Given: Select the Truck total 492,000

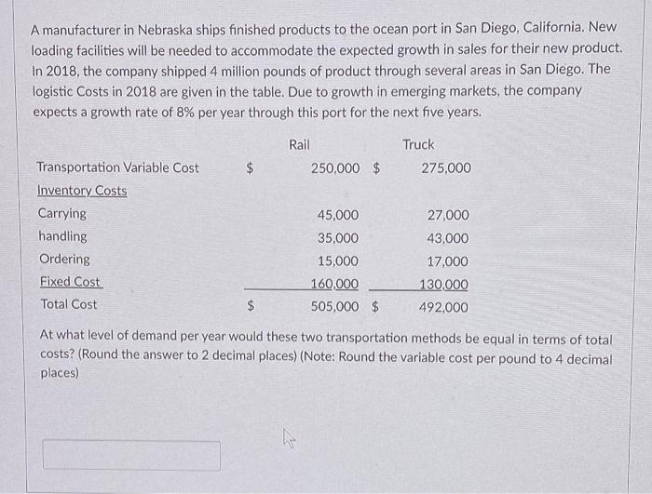Looking at the screenshot, I should point(444,307).
